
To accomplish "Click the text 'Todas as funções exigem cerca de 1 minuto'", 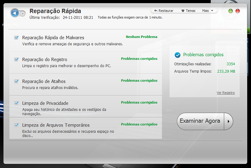I will coord(130,17).
